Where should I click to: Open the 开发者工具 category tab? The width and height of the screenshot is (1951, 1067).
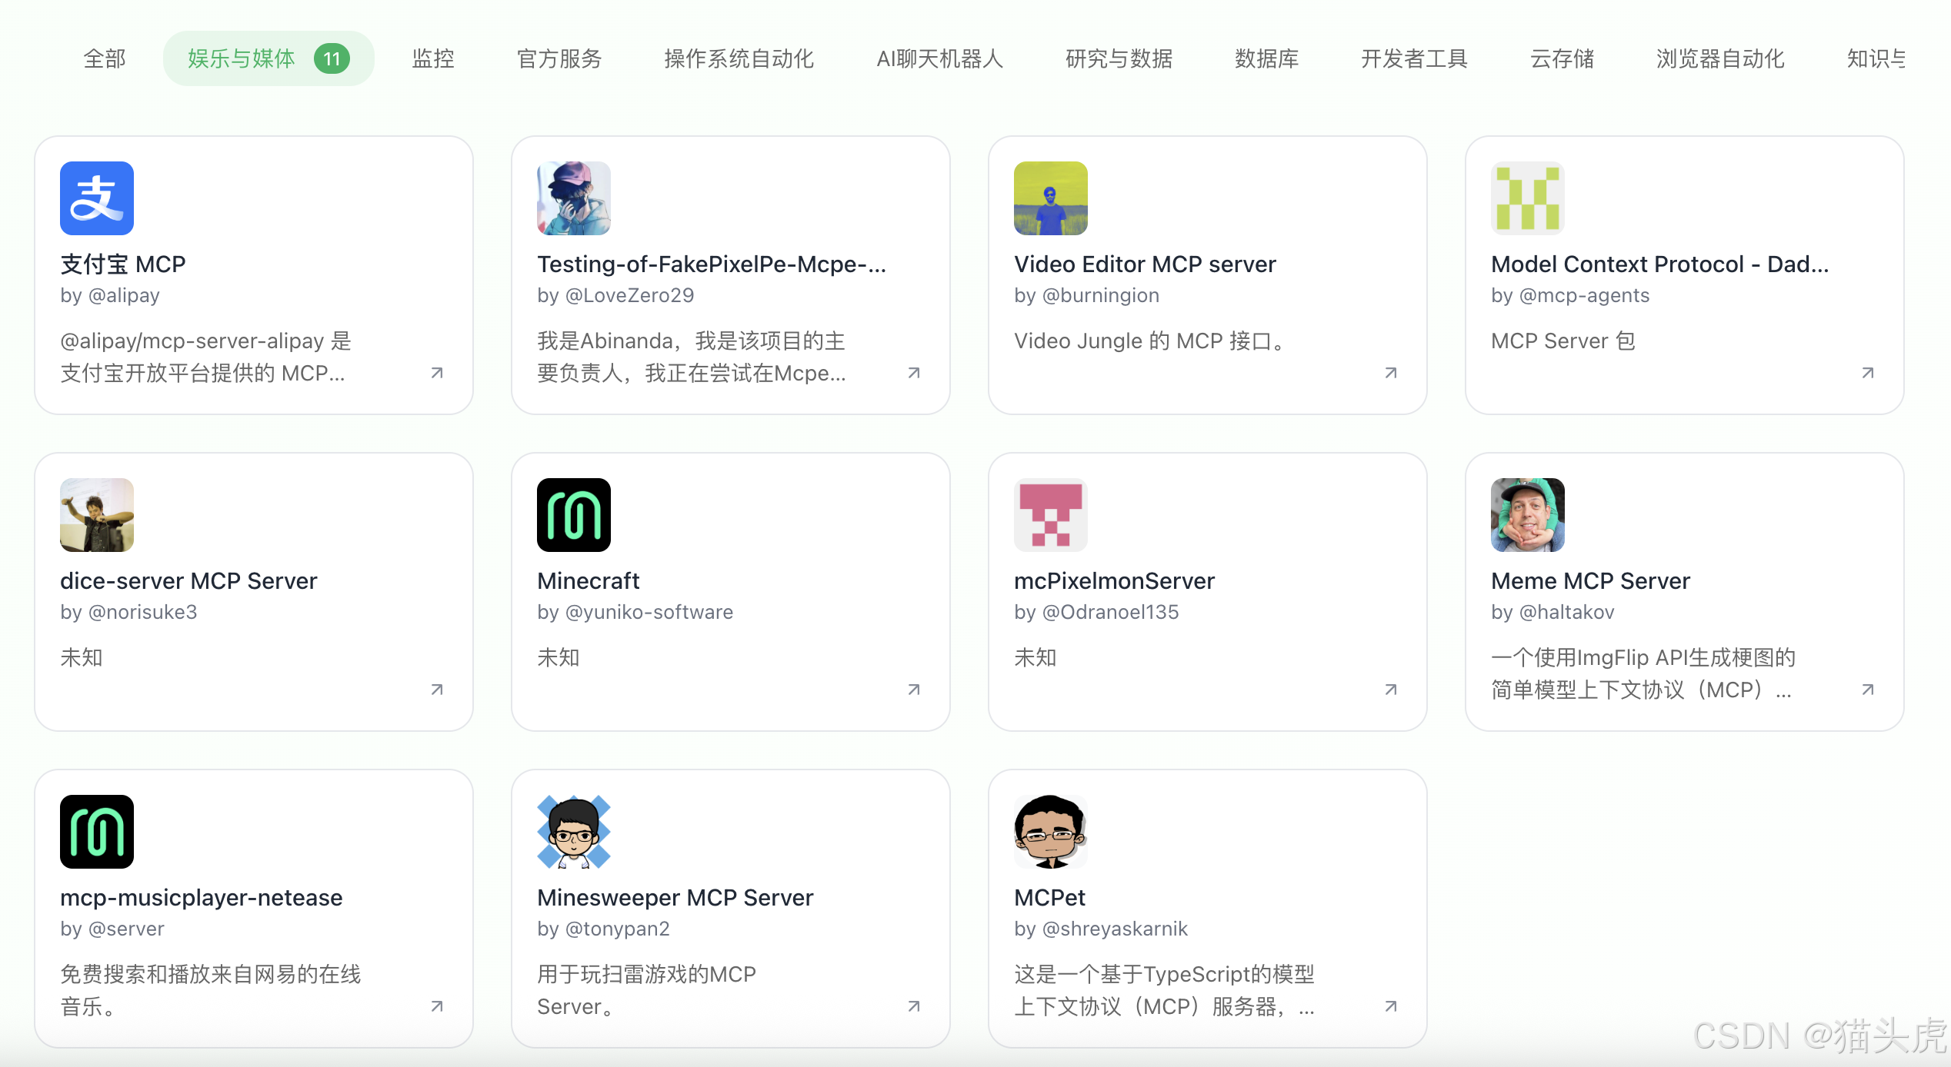pos(1414,58)
